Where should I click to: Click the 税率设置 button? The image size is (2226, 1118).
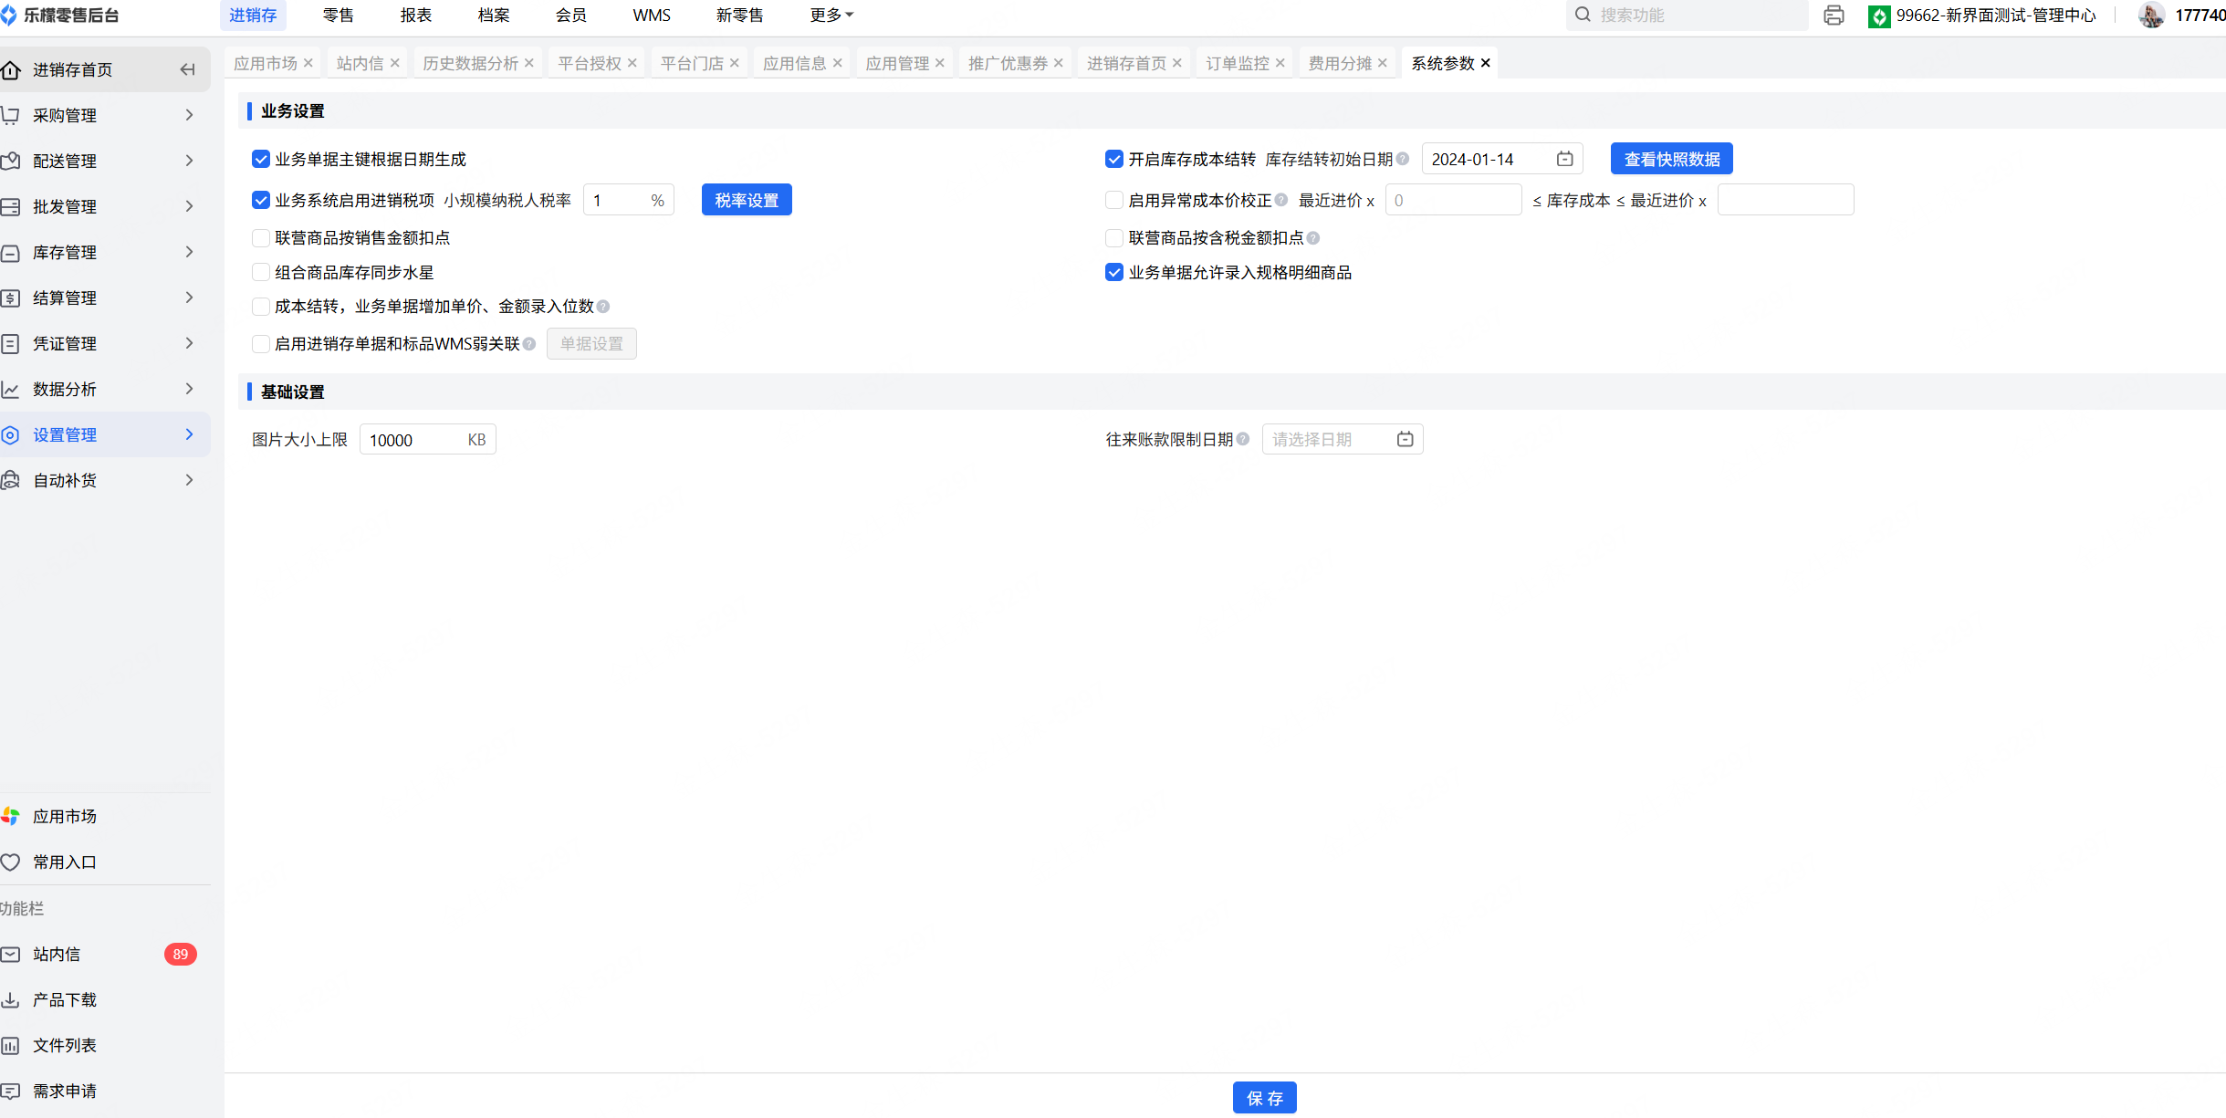pyautogui.click(x=746, y=200)
